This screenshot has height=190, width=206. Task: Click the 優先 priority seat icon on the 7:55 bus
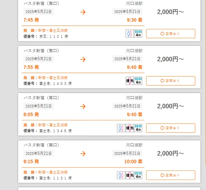click(x=130, y=81)
